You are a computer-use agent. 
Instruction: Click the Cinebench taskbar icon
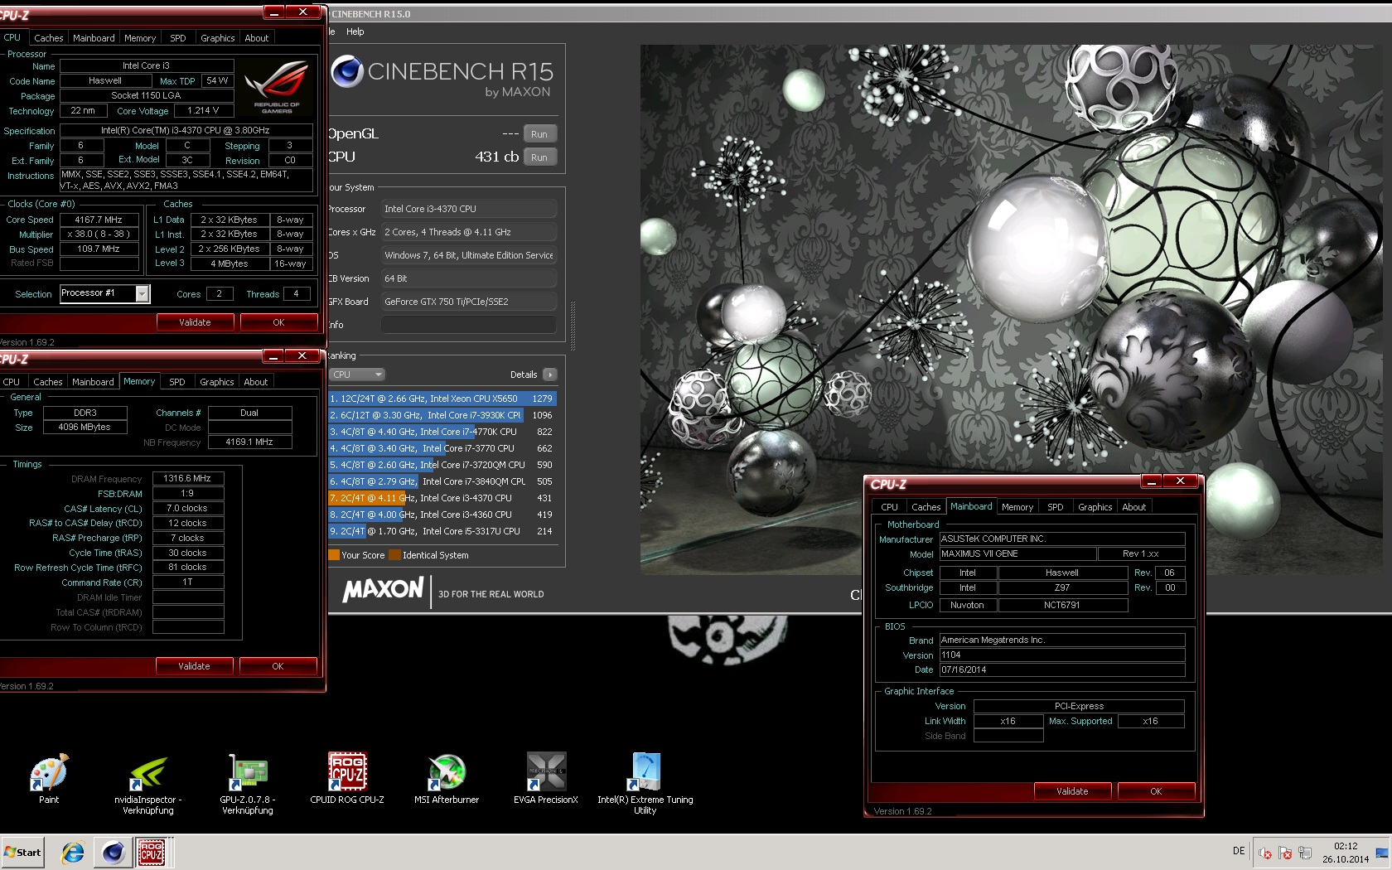113,852
